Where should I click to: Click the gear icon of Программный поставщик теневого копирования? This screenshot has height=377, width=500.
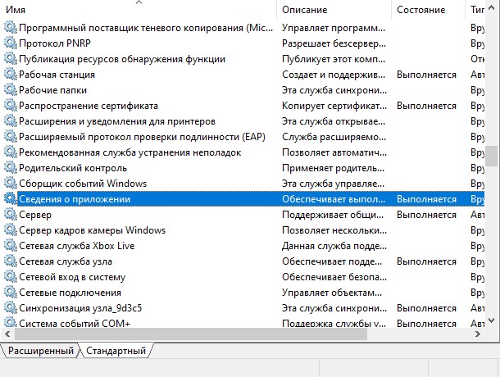10,28
